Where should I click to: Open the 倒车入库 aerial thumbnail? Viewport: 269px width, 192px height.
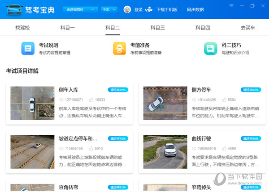click(32, 103)
